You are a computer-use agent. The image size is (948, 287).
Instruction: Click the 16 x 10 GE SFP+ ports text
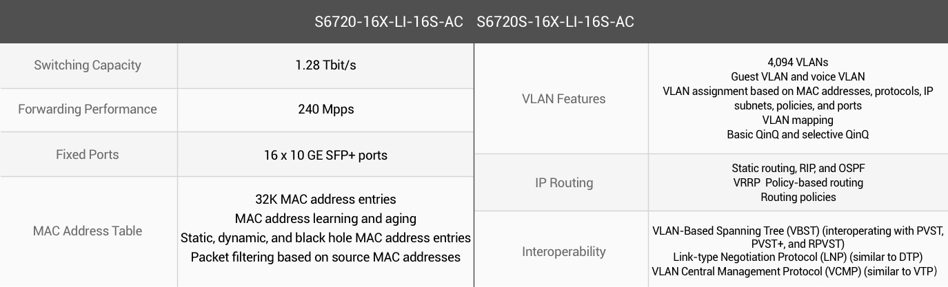[x=325, y=155]
